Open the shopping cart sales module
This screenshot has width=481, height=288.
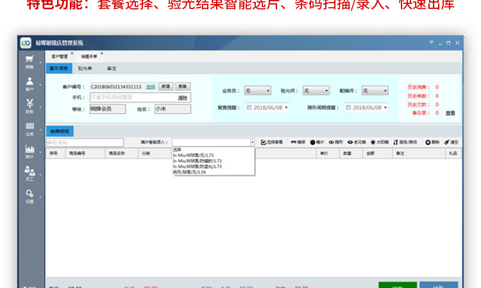coord(30,62)
